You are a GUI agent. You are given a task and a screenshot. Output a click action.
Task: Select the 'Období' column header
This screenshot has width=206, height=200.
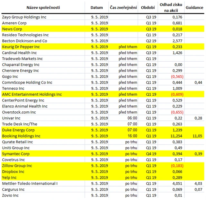pyautogui.click(x=148, y=7)
